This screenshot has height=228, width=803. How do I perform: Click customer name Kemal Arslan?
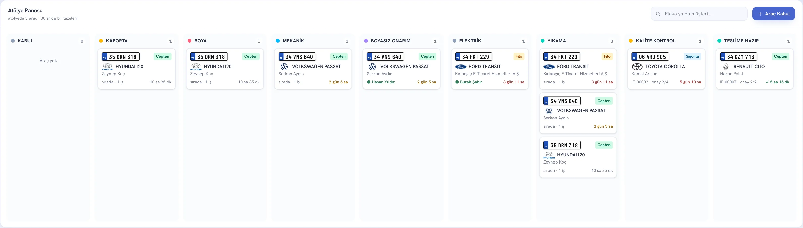(x=644, y=74)
